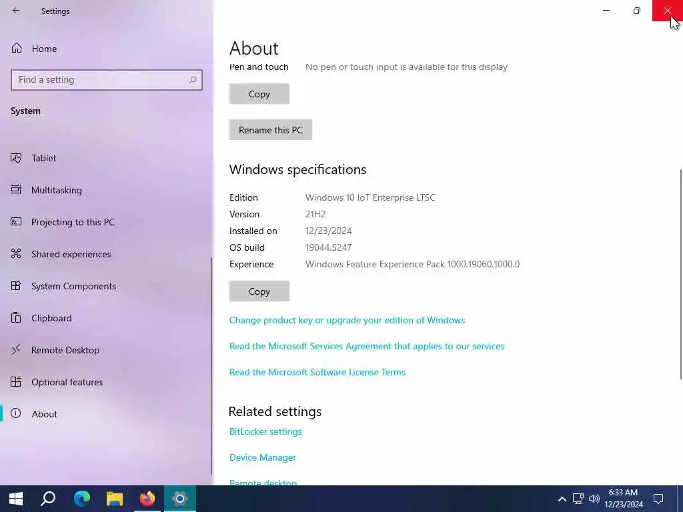This screenshot has width=683, height=512.
Task: Restore down the Settings window
Action: pos(637,11)
